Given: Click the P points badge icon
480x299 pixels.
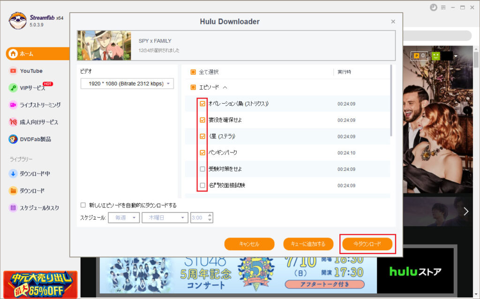Looking at the screenshot, I should (416, 55).
